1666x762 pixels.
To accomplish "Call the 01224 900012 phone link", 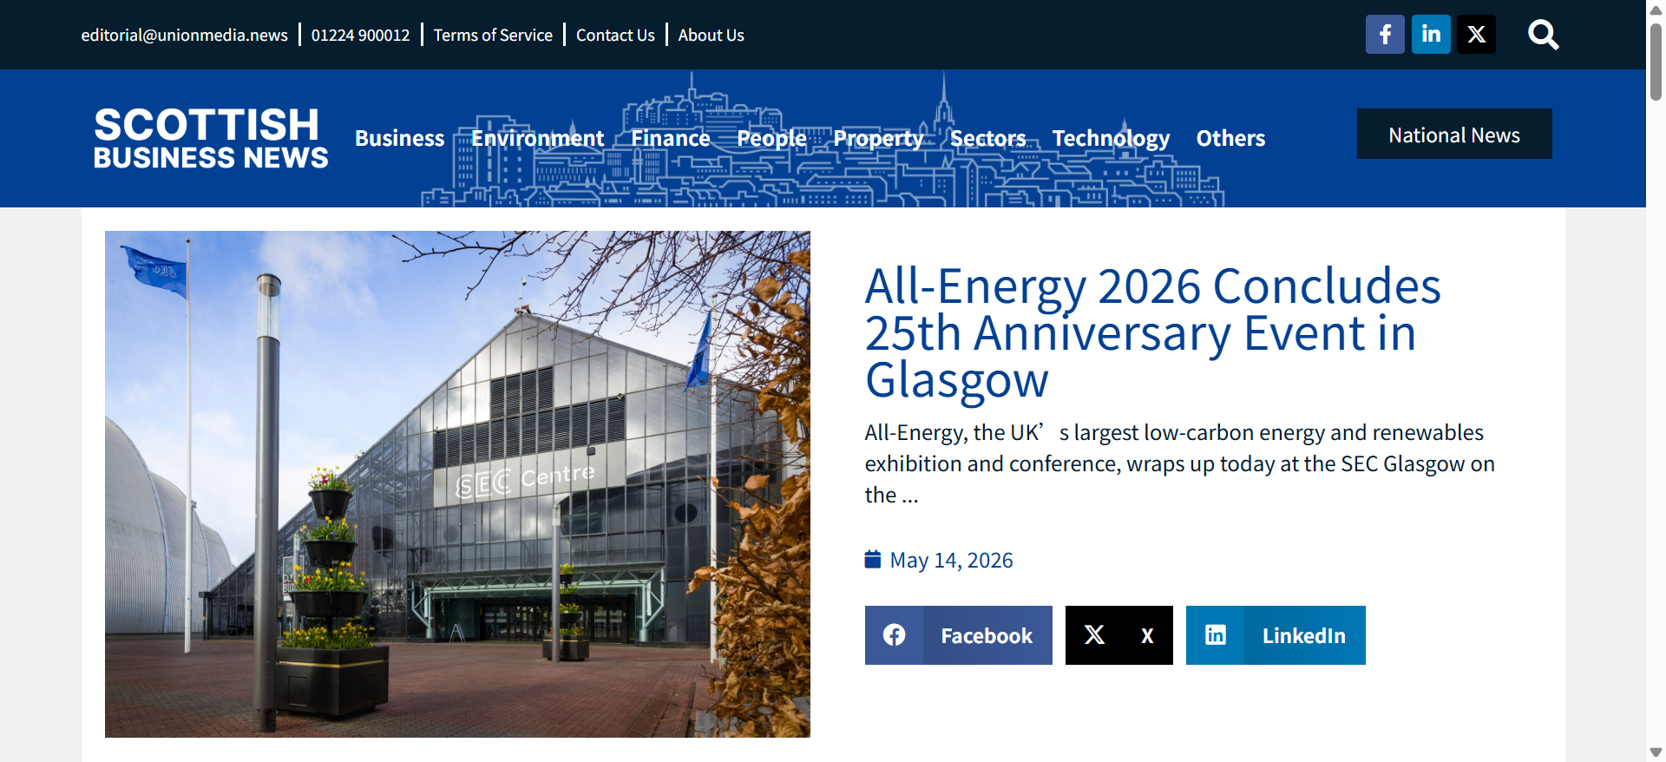I will pos(360,35).
